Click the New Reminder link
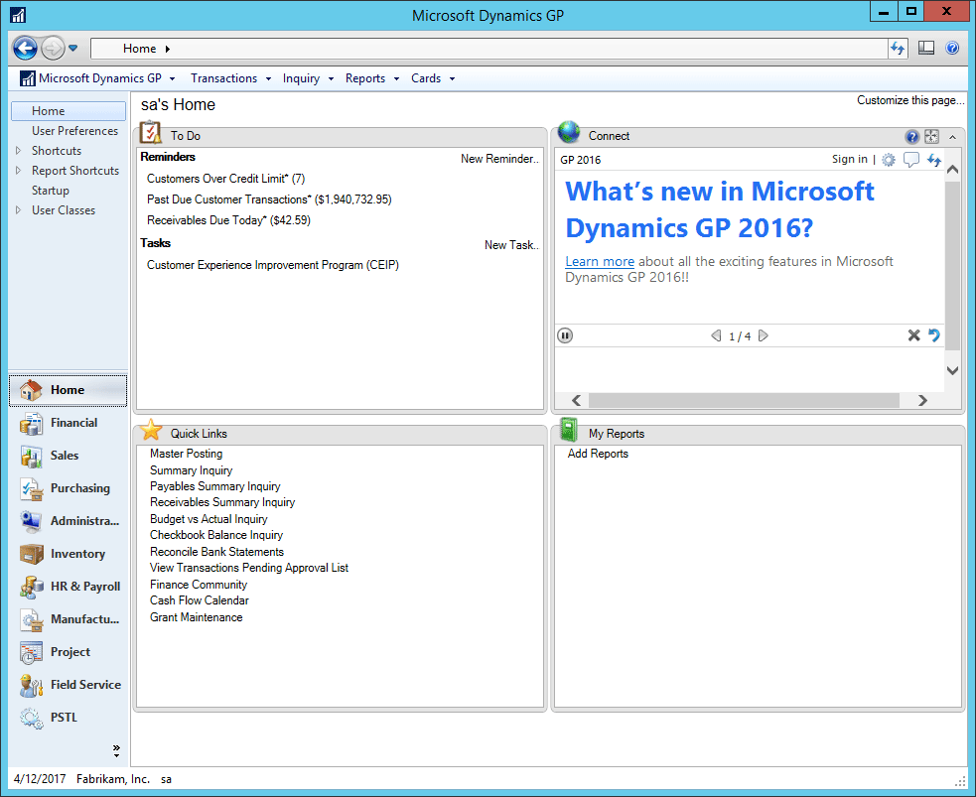The height and width of the screenshot is (797, 976). pos(499,159)
